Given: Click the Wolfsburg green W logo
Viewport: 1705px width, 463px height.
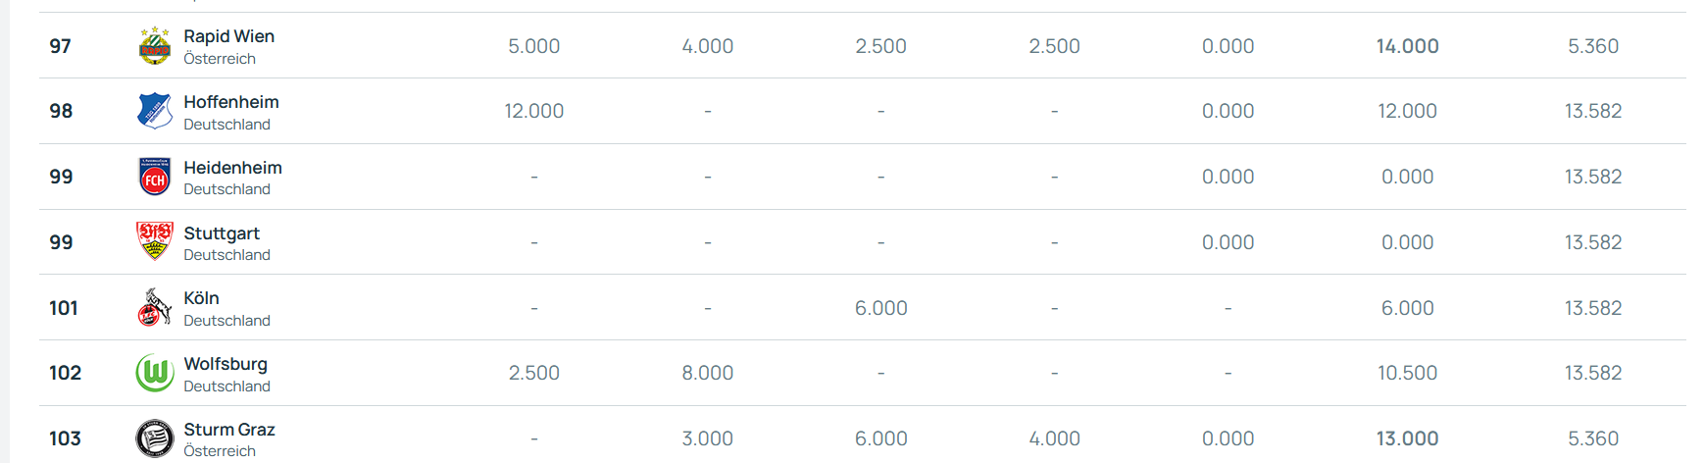Looking at the screenshot, I should 155,373.
